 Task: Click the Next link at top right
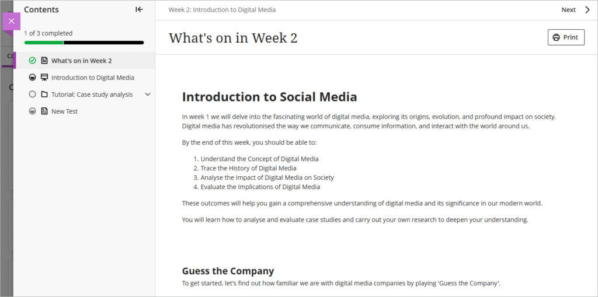coord(568,10)
